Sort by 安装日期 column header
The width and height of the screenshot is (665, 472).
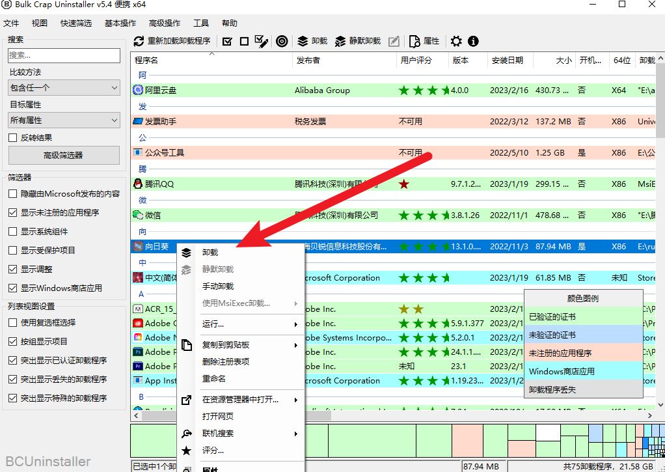tap(509, 61)
